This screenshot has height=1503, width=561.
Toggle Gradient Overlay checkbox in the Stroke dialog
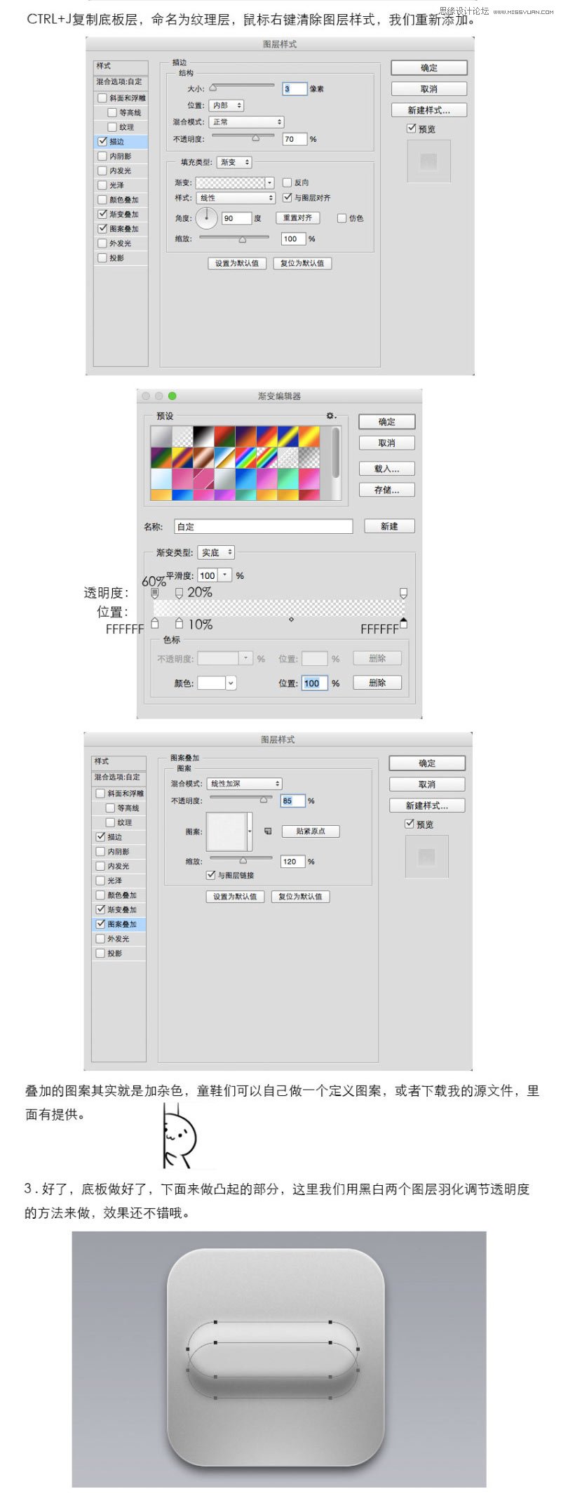[x=102, y=214]
